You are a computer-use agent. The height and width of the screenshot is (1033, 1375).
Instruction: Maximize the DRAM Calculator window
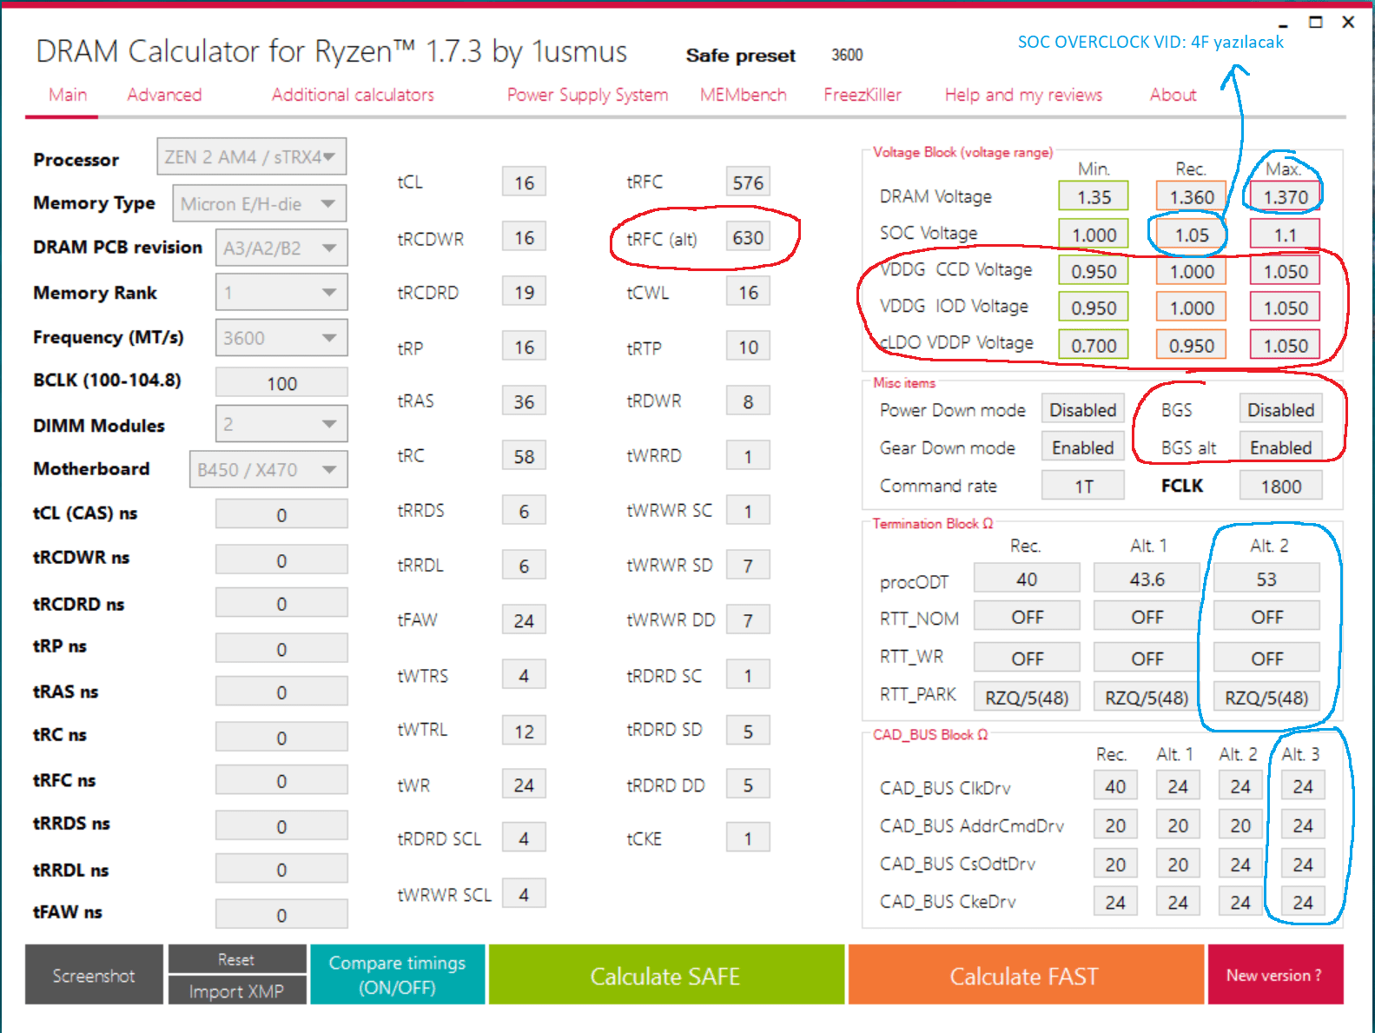coord(1316,23)
